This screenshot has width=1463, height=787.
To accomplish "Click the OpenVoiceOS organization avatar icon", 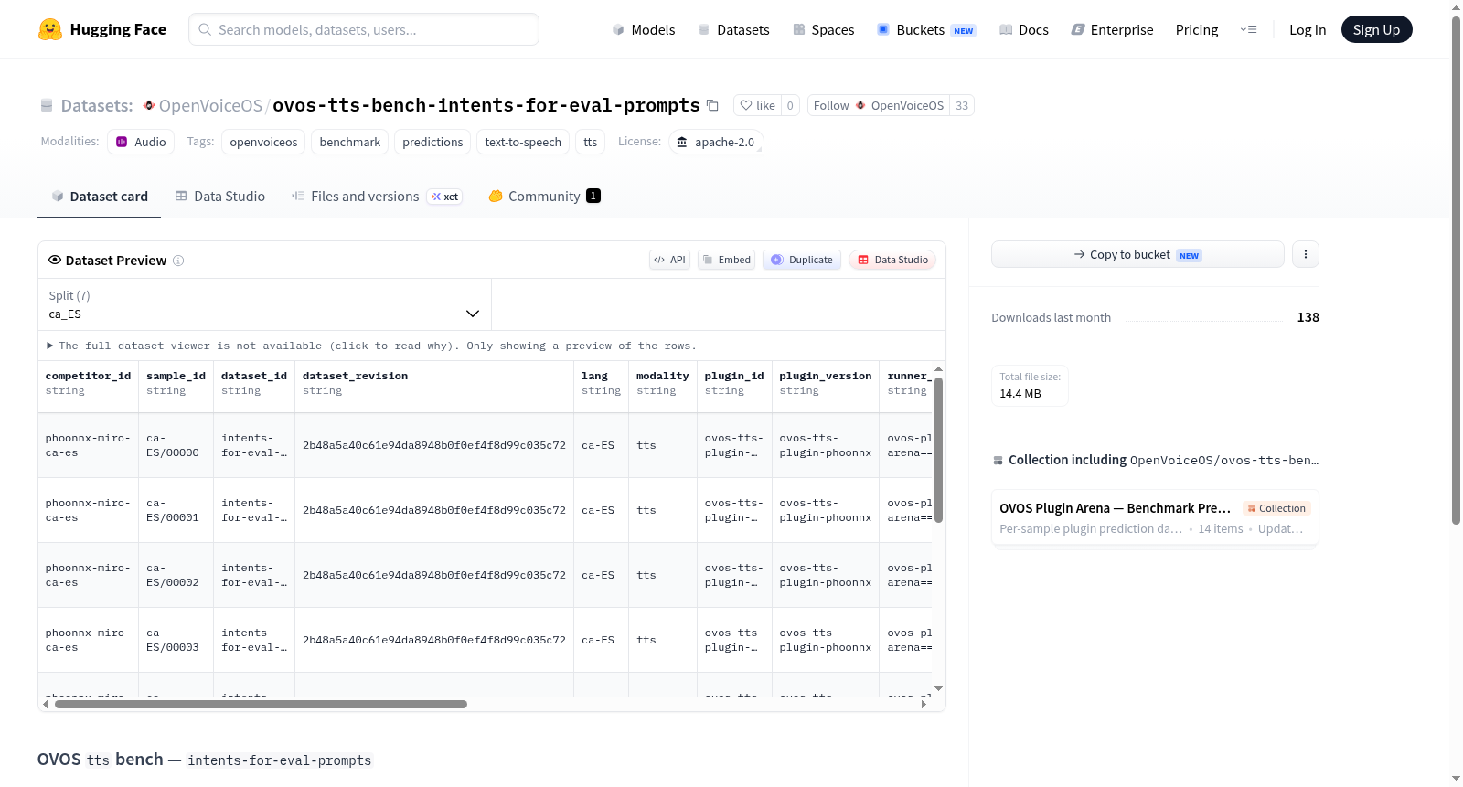I will click(149, 105).
